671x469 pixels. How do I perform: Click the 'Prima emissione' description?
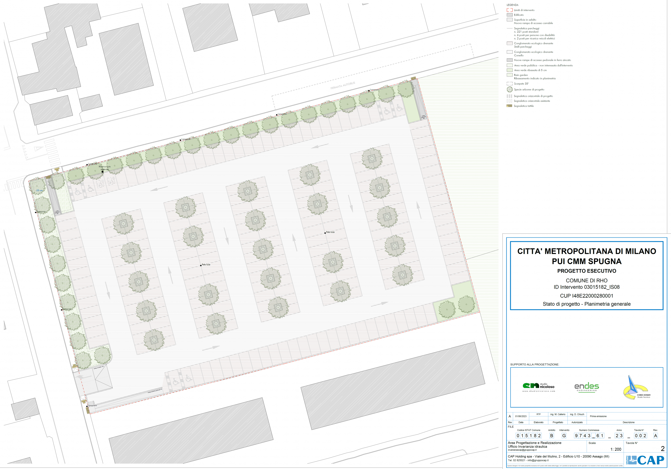click(598, 416)
